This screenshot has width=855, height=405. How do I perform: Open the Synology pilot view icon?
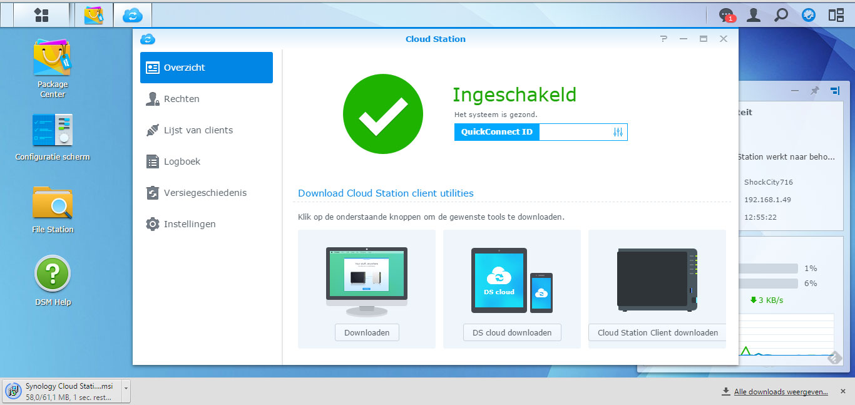(x=809, y=15)
